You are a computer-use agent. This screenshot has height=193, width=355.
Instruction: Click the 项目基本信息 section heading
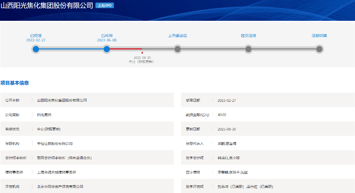click(15, 83)
